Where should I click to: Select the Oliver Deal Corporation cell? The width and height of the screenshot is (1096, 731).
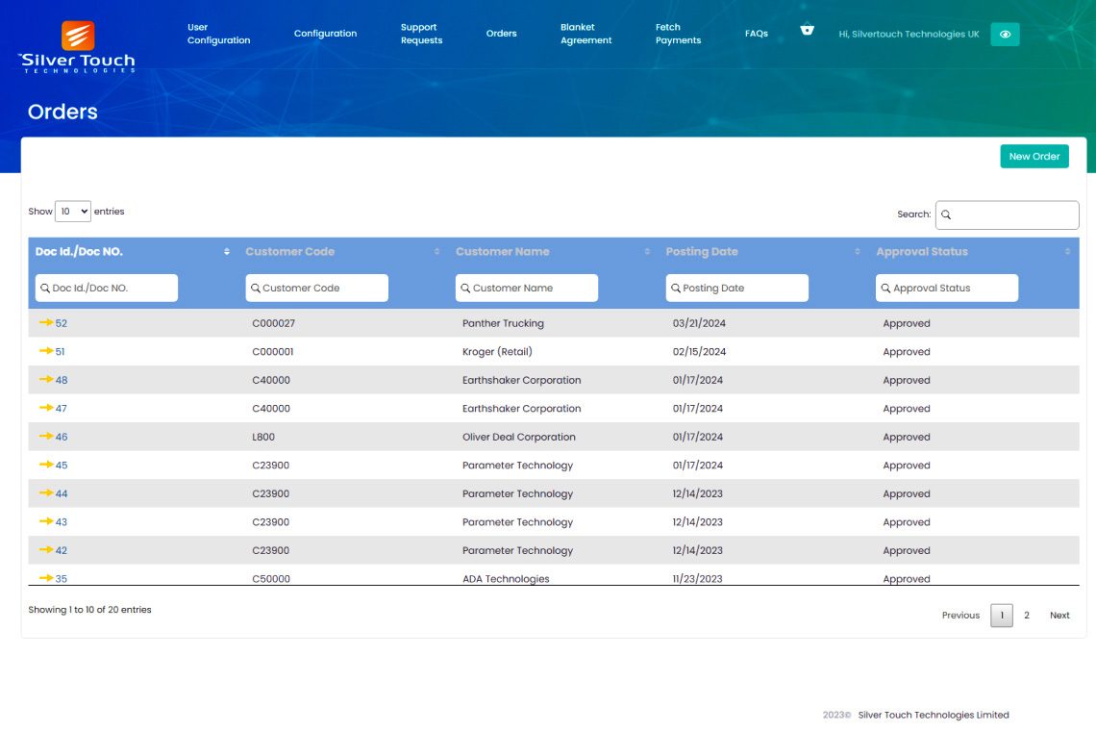click(x=518, y=437)
